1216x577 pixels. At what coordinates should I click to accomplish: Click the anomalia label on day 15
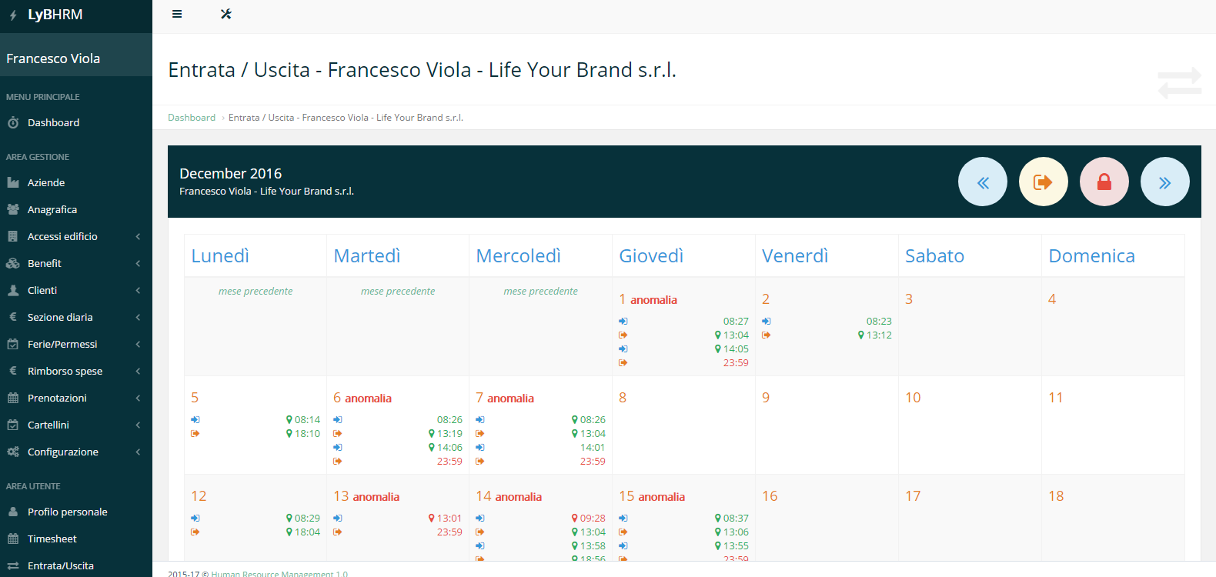(661, 497)
